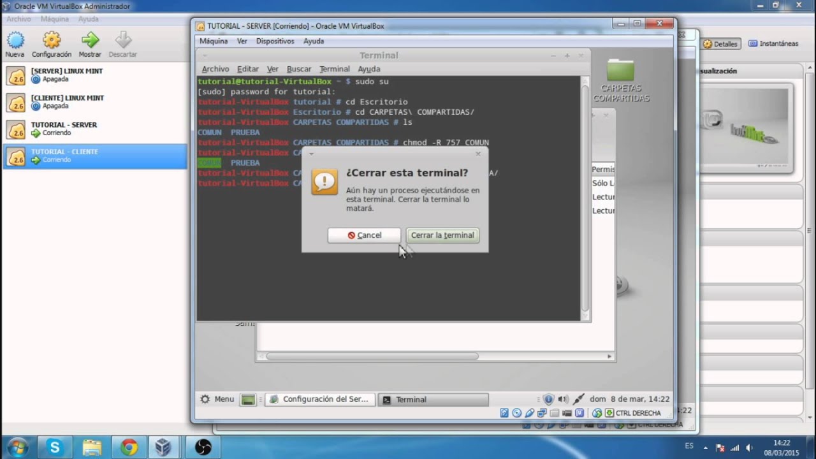Open the Terminal's Editar menu
Viewport: 816px width, 459px height.
coord(248,69)
